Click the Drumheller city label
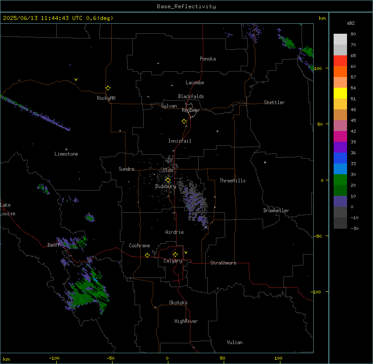This screenshot has width=373, height=364. (276, 211)
